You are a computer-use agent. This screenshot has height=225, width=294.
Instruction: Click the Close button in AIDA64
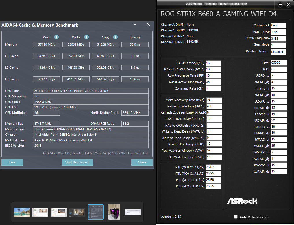pyautogui.click(x=142, y=162)
